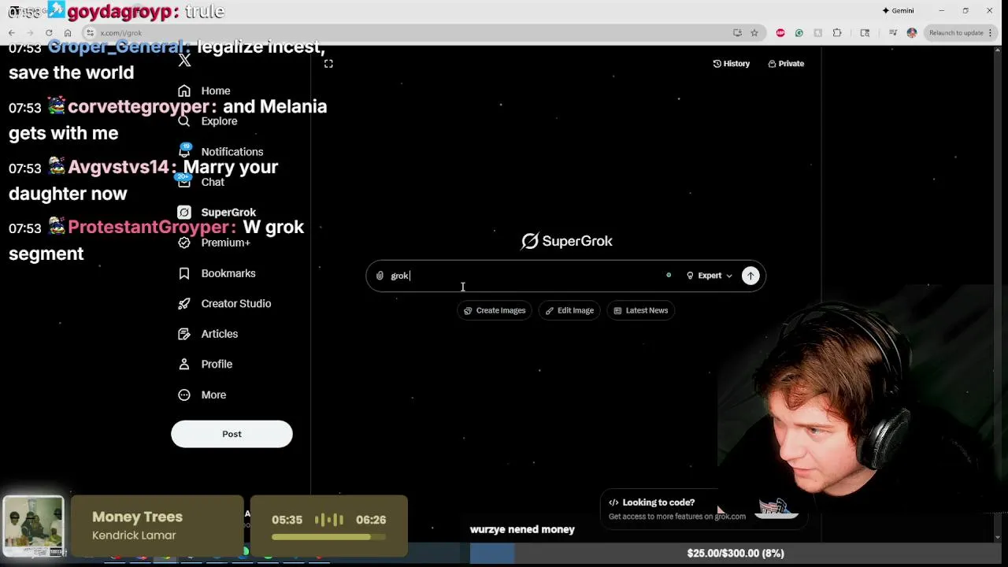Open the green Grammarly extension icon
Viewport: 1008px width, 567px height.
(799, 33)
